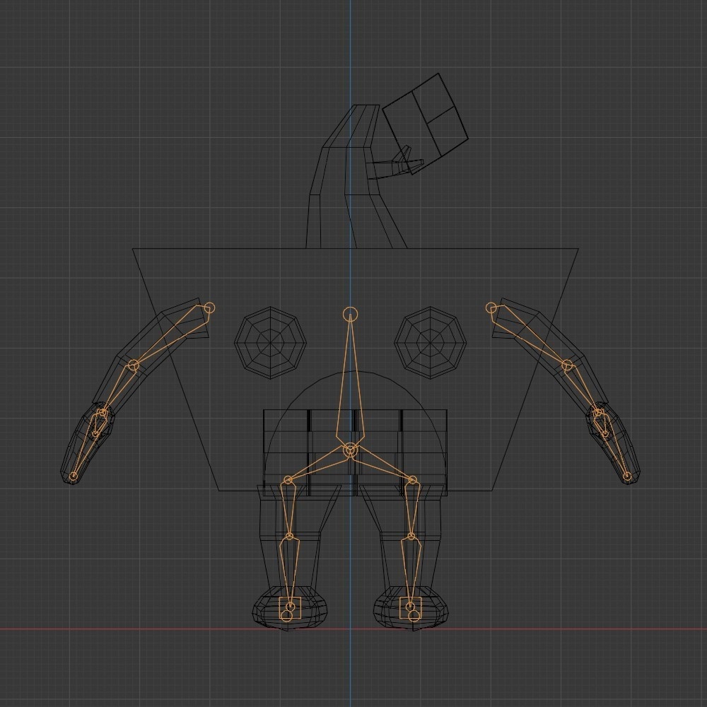707x707 pixels.
Task: Select the central hip root joint
Action: tap(351, 450)
